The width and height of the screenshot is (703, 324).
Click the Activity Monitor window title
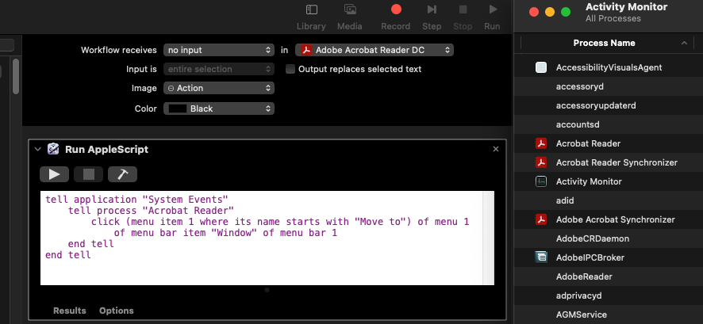626,6
